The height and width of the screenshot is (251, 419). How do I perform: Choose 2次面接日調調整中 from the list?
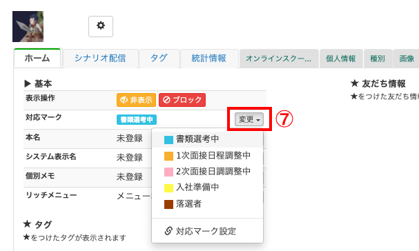207,172
